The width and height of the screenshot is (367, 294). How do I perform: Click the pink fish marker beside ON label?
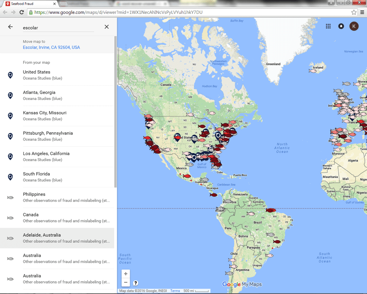click(211, 113)
